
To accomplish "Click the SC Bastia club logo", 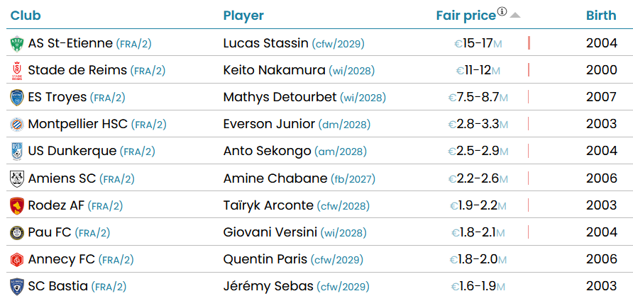I will (x=16, y=286).
